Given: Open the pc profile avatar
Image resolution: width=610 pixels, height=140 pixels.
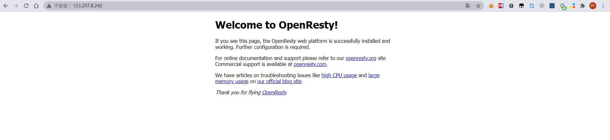Looking at the screenshot, I should 593,6.
